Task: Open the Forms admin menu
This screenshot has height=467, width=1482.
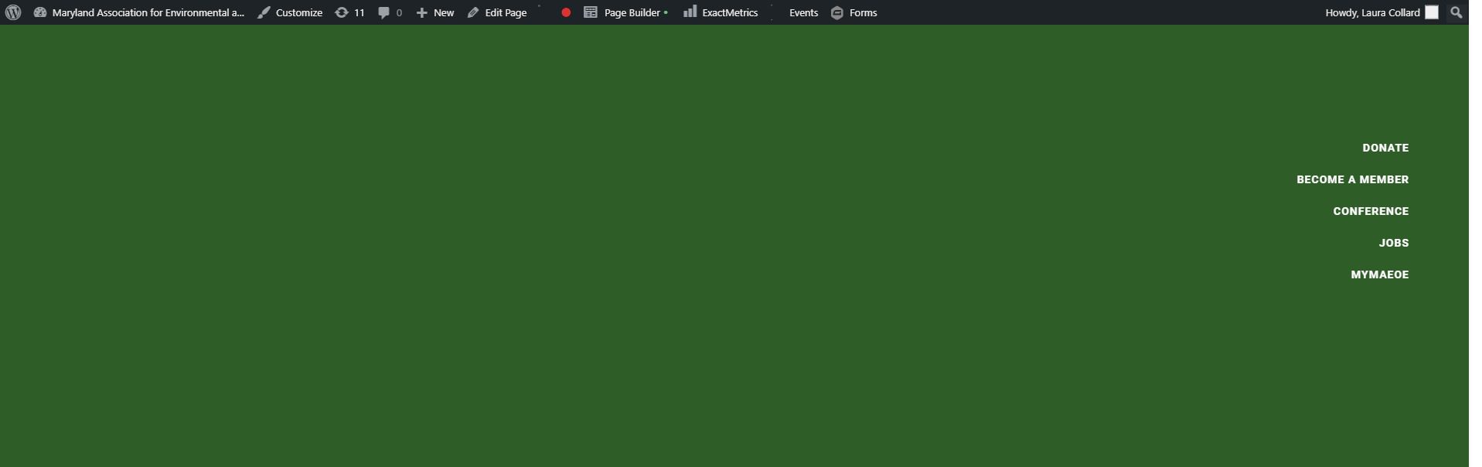Action: pos(854,12)
